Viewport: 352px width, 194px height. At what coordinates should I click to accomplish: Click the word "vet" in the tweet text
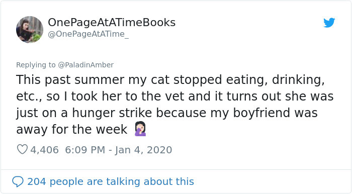click(x=175, y=96)
